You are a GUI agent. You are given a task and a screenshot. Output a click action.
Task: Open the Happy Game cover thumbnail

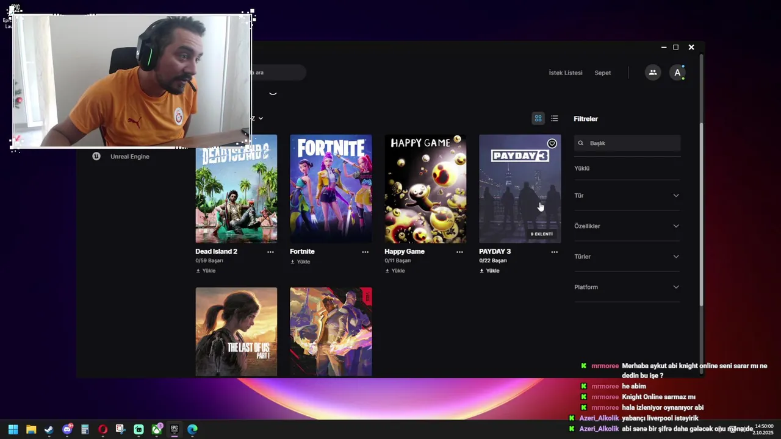click(425, 189)
